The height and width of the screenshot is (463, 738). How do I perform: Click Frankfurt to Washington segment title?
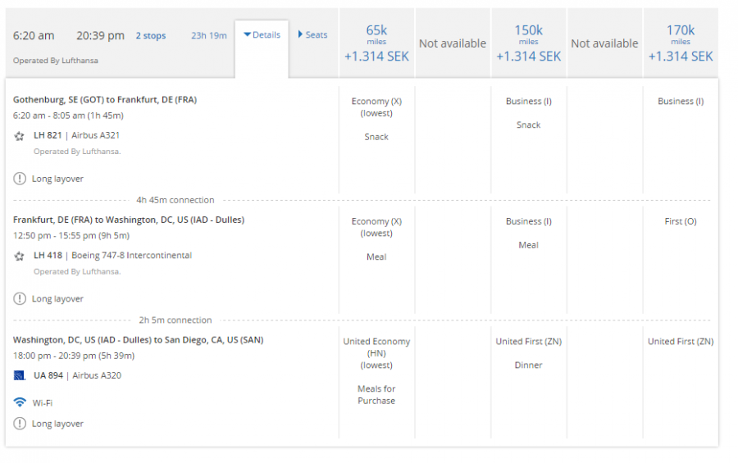(129, 220)
